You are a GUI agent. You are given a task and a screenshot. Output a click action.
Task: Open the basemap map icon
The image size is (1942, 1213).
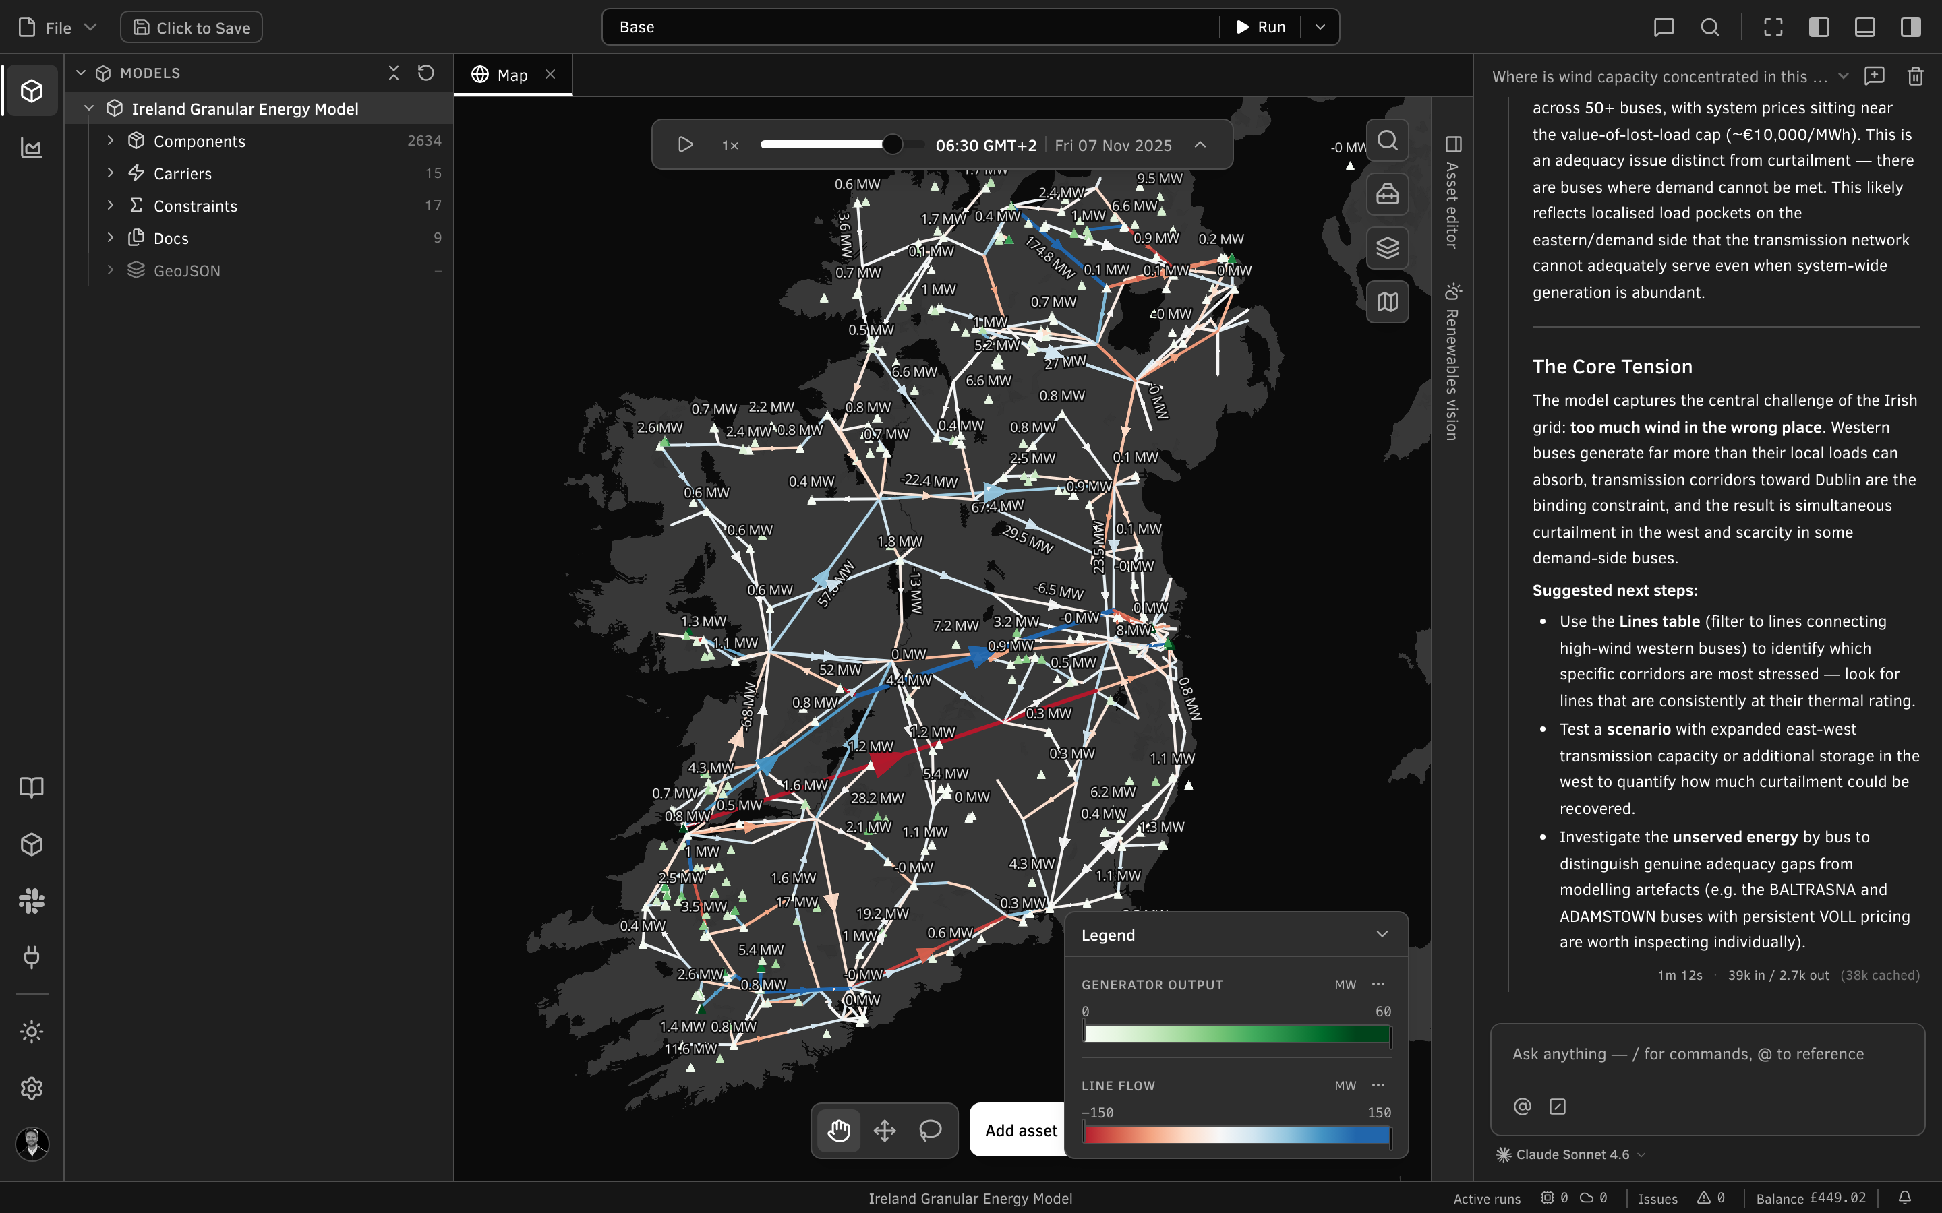coord(1388,302)
